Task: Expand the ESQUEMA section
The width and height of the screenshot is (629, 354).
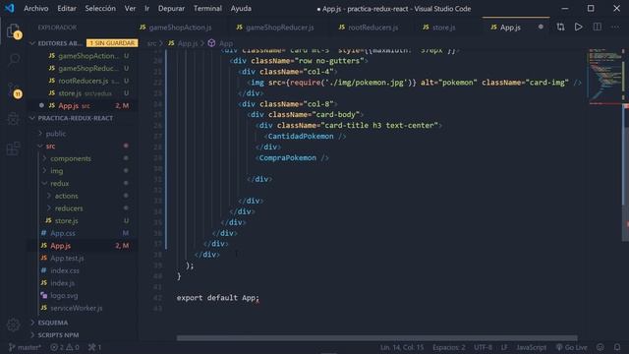Action: click(x=52, y=323)
